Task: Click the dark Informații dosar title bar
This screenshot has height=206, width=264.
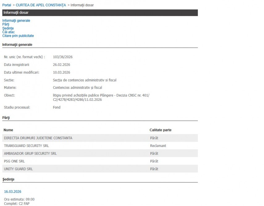Action: click(100, 13)
